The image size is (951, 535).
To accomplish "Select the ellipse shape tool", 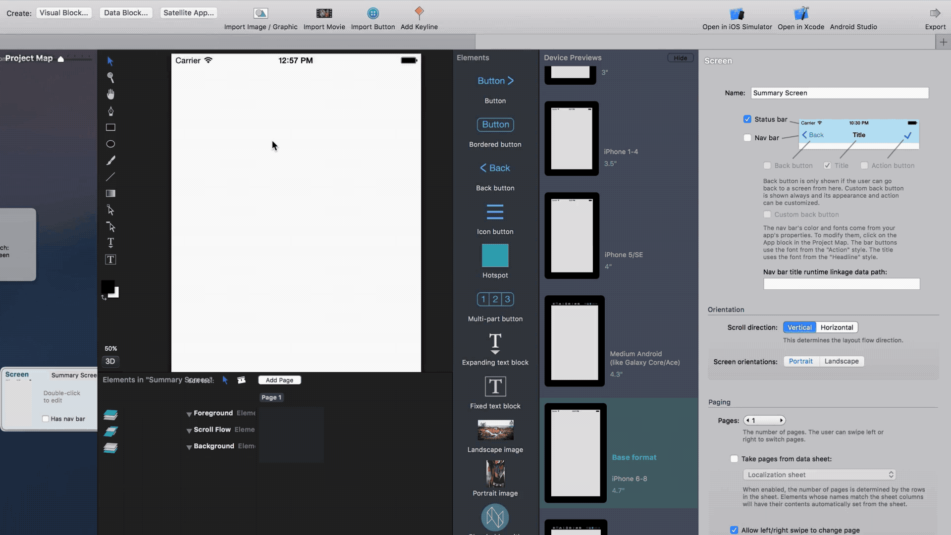I will click(x=110, y=144).
